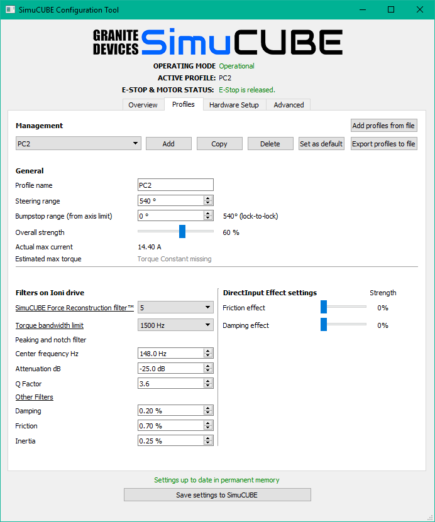Increase Attenuation dB with up arrow
The height and width of the screenshot is (522, 435).
[x=208, y=366]
